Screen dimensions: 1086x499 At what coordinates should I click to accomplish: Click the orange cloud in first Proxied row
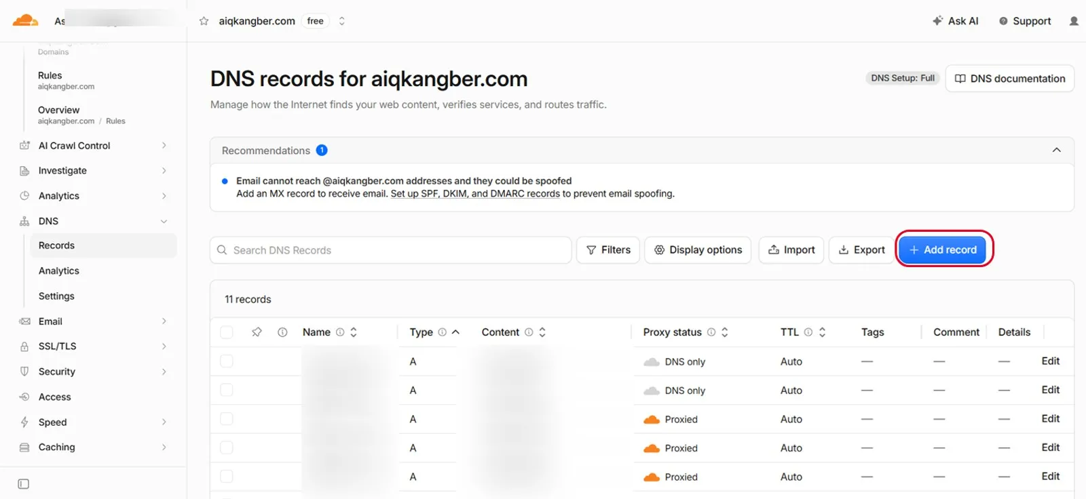click(x=652, y=420)
